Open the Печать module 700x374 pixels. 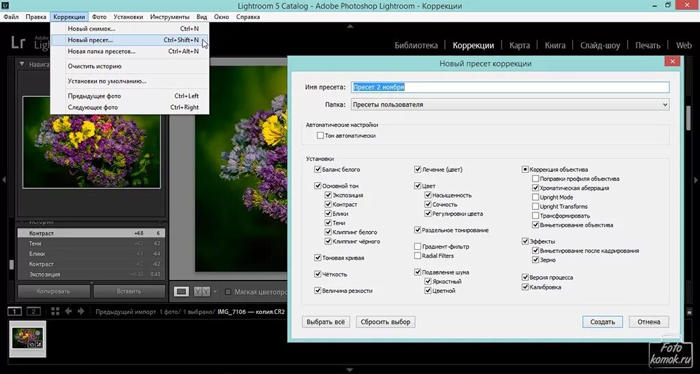pyautogui.click(x=648, y=46)
